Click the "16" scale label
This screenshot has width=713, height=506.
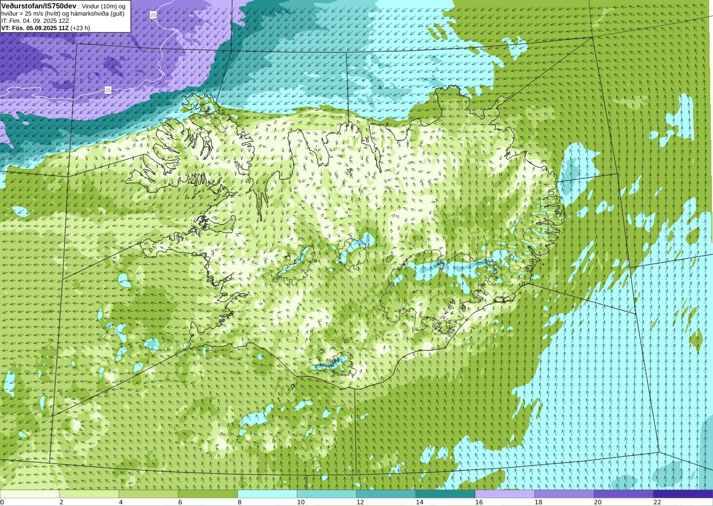click(x=479, y=502)
